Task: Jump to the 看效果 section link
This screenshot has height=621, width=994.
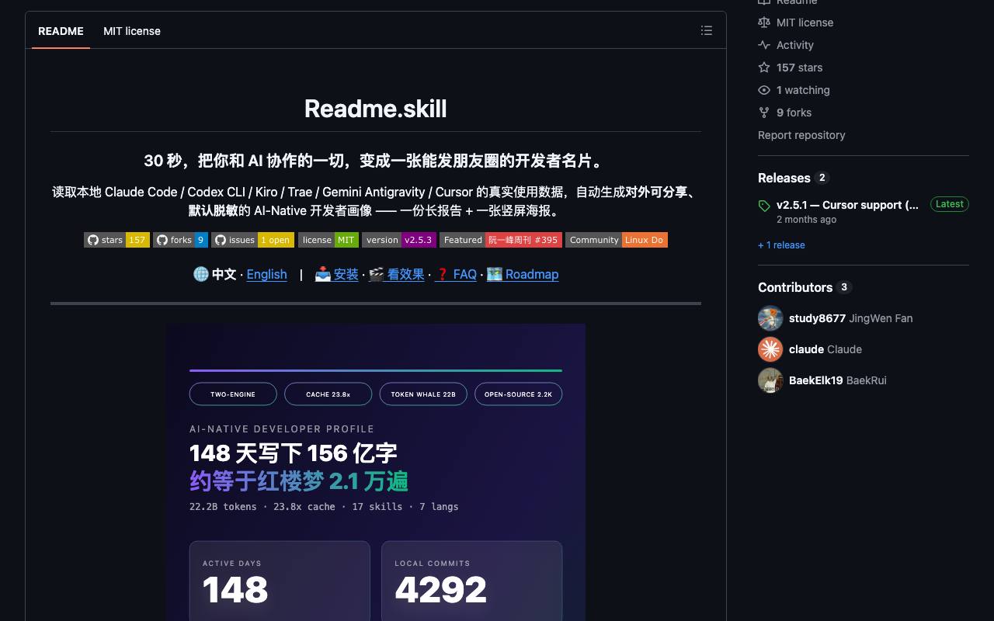Action: (396, 274)
